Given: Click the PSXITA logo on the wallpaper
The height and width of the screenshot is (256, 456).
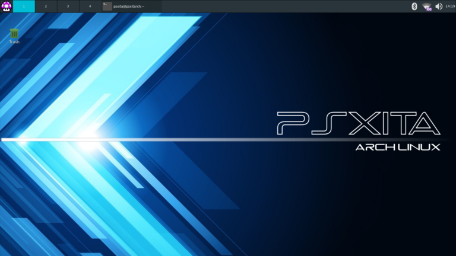Looking at the screenshot, I should click(358, 123).
